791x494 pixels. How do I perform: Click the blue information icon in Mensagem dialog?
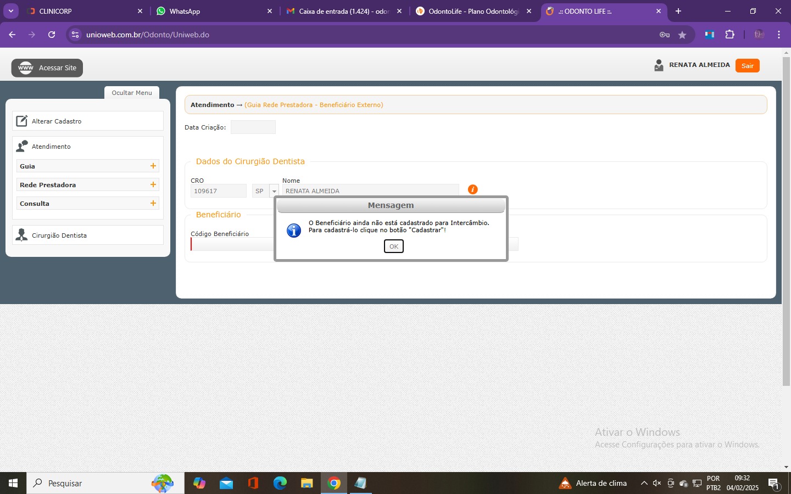[x=294, y=230]
